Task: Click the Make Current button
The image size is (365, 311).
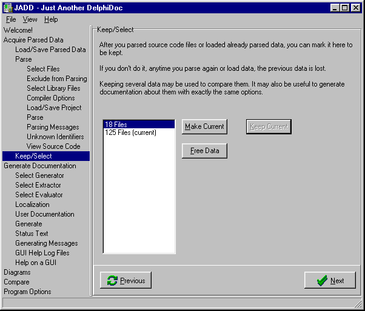Action: [204, 126]
